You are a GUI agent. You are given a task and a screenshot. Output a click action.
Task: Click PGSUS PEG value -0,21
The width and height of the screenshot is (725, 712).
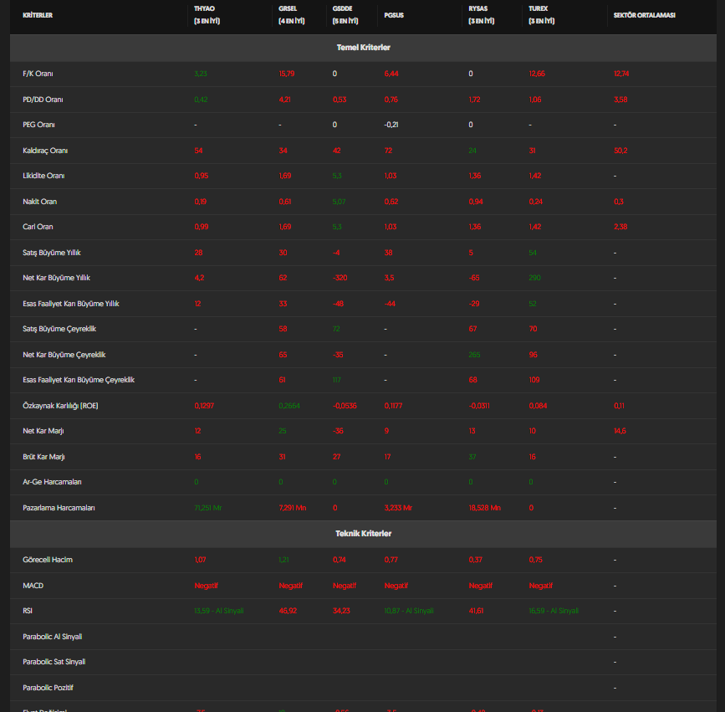coord(391,125)
